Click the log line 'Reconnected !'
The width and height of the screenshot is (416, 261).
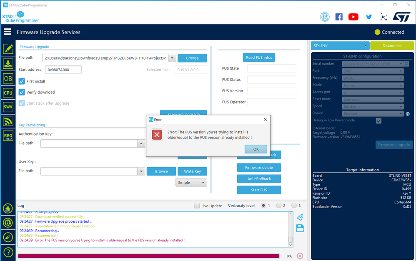tap(38, 236)
